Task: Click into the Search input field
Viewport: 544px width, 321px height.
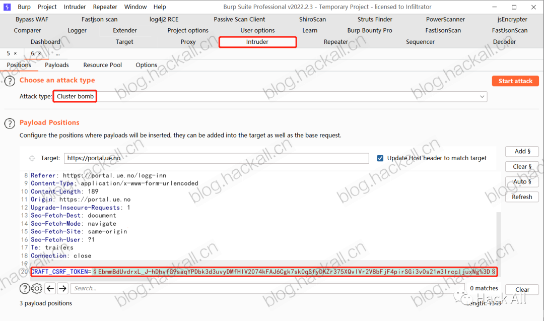Action: tap(267, 288)
